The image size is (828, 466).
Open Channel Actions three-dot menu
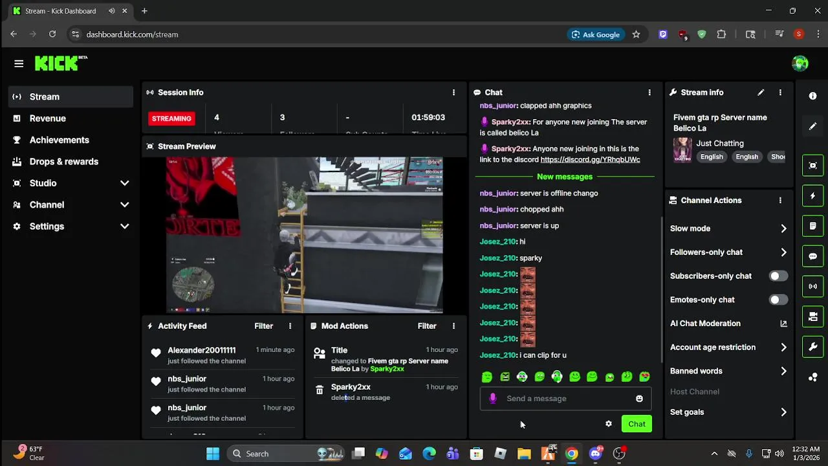[780, 201]
